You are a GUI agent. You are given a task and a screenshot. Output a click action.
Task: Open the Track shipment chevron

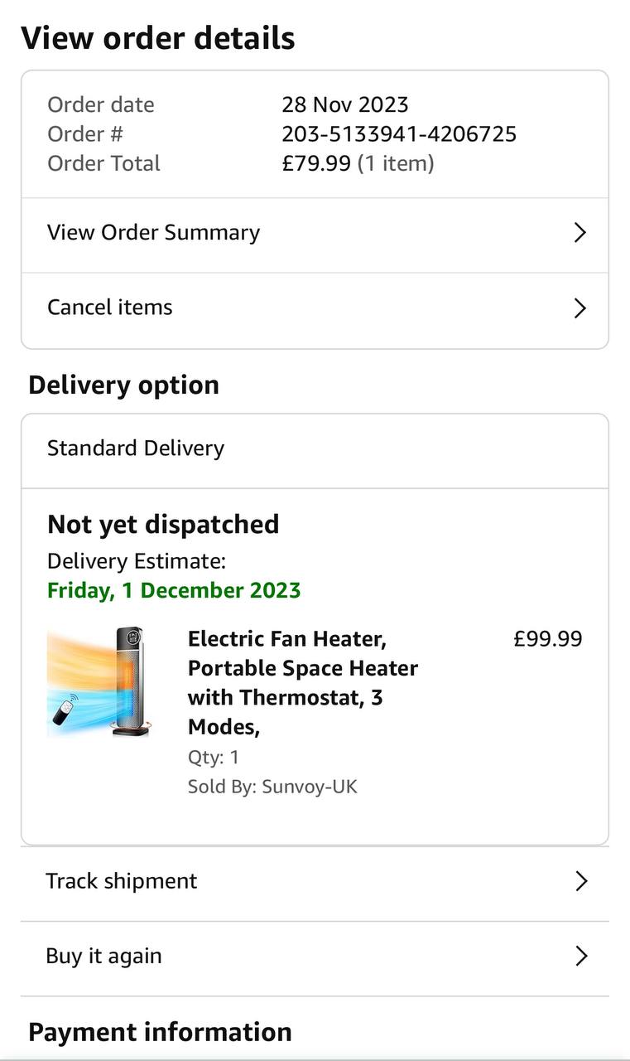[581, 881]
